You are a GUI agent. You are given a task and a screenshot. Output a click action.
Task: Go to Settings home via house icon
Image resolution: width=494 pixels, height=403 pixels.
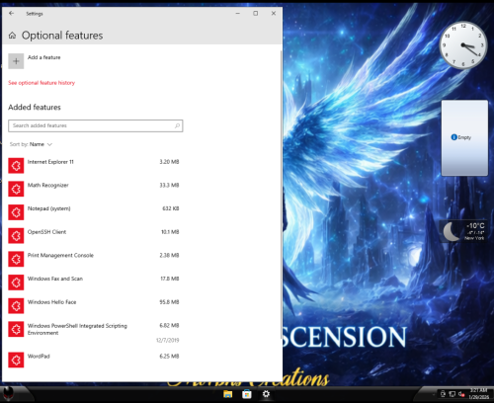click(x=12, y=36)
